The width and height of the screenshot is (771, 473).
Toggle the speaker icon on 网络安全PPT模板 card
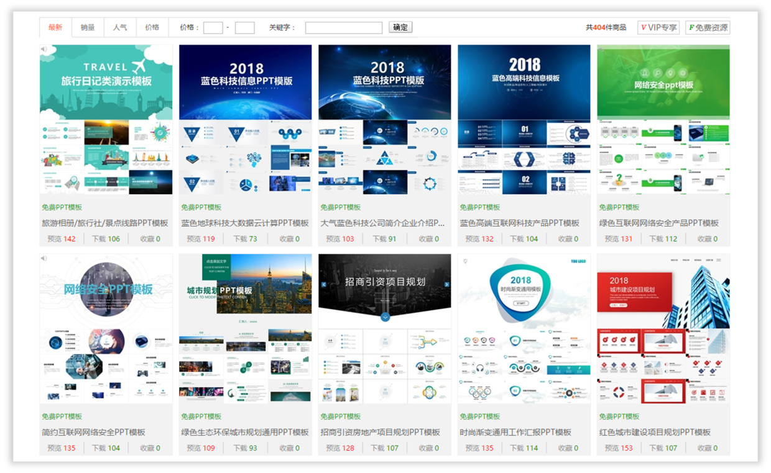click(x=44, y=258)
